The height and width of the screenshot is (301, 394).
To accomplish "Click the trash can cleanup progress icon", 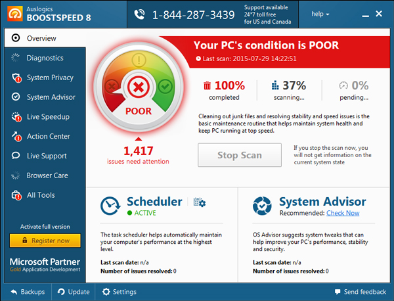I will click(207, 85).
